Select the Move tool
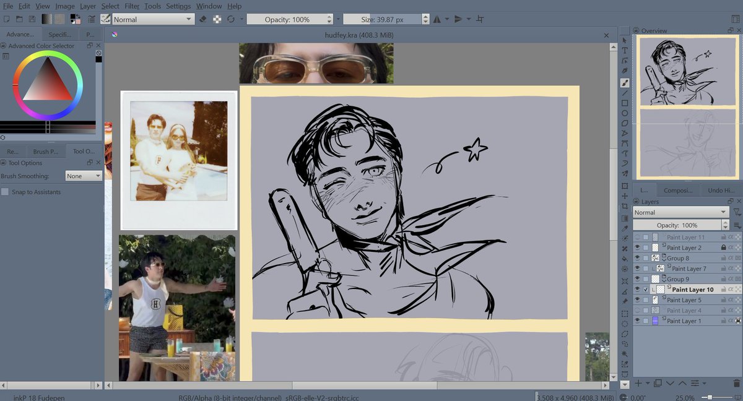Image resolution: width=743 pixels, height=401 pixels. pos(625,196)
